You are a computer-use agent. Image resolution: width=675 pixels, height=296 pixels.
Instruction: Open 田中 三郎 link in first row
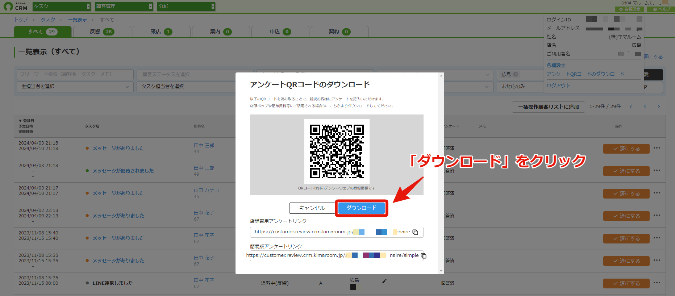(204, 145)
